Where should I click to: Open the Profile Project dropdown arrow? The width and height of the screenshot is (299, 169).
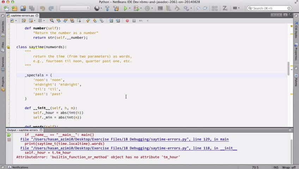(152, 8)
